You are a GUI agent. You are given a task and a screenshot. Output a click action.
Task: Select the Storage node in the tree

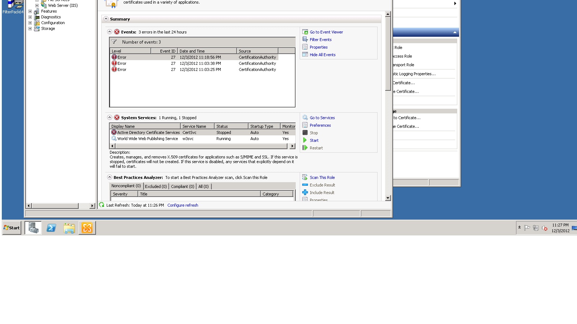48,28
